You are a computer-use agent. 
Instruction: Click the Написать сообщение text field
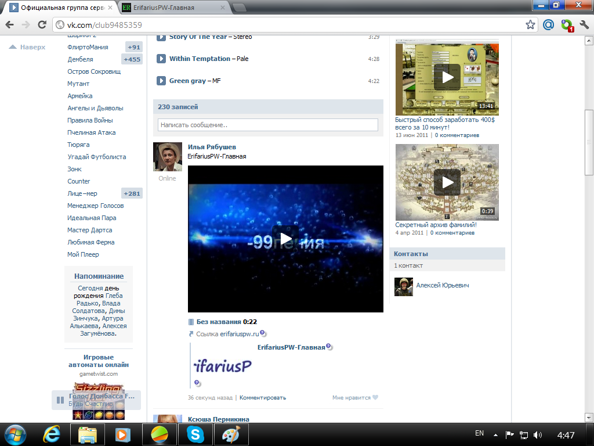pyautogui.click(x=268, y=125)
